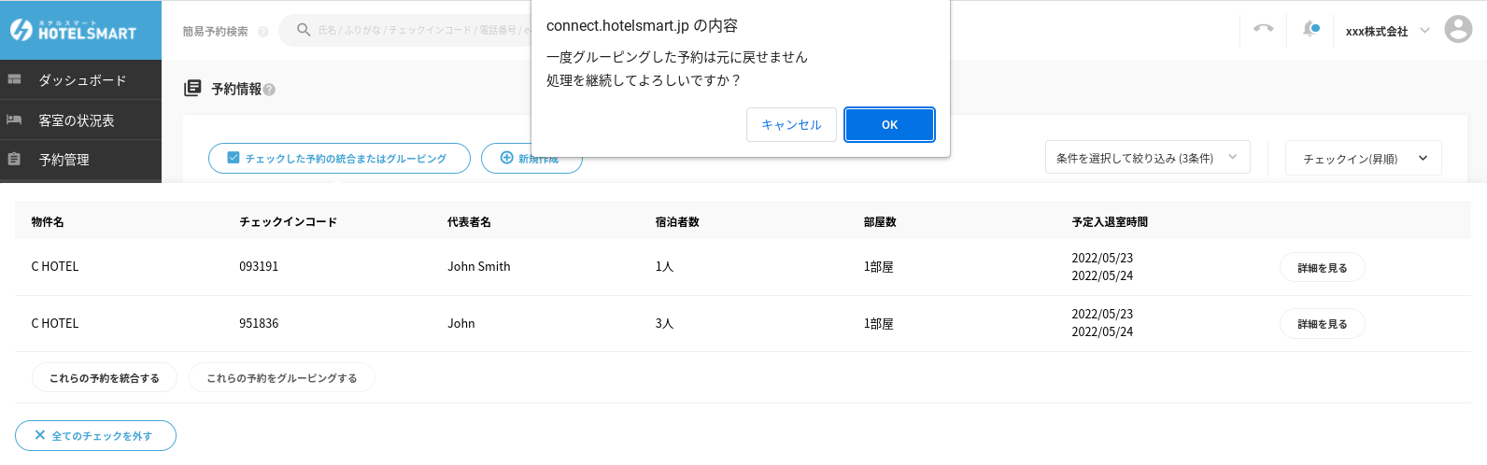View details for John Smith's reservation
This screenshot has height=465, width=1487.
1322,268
